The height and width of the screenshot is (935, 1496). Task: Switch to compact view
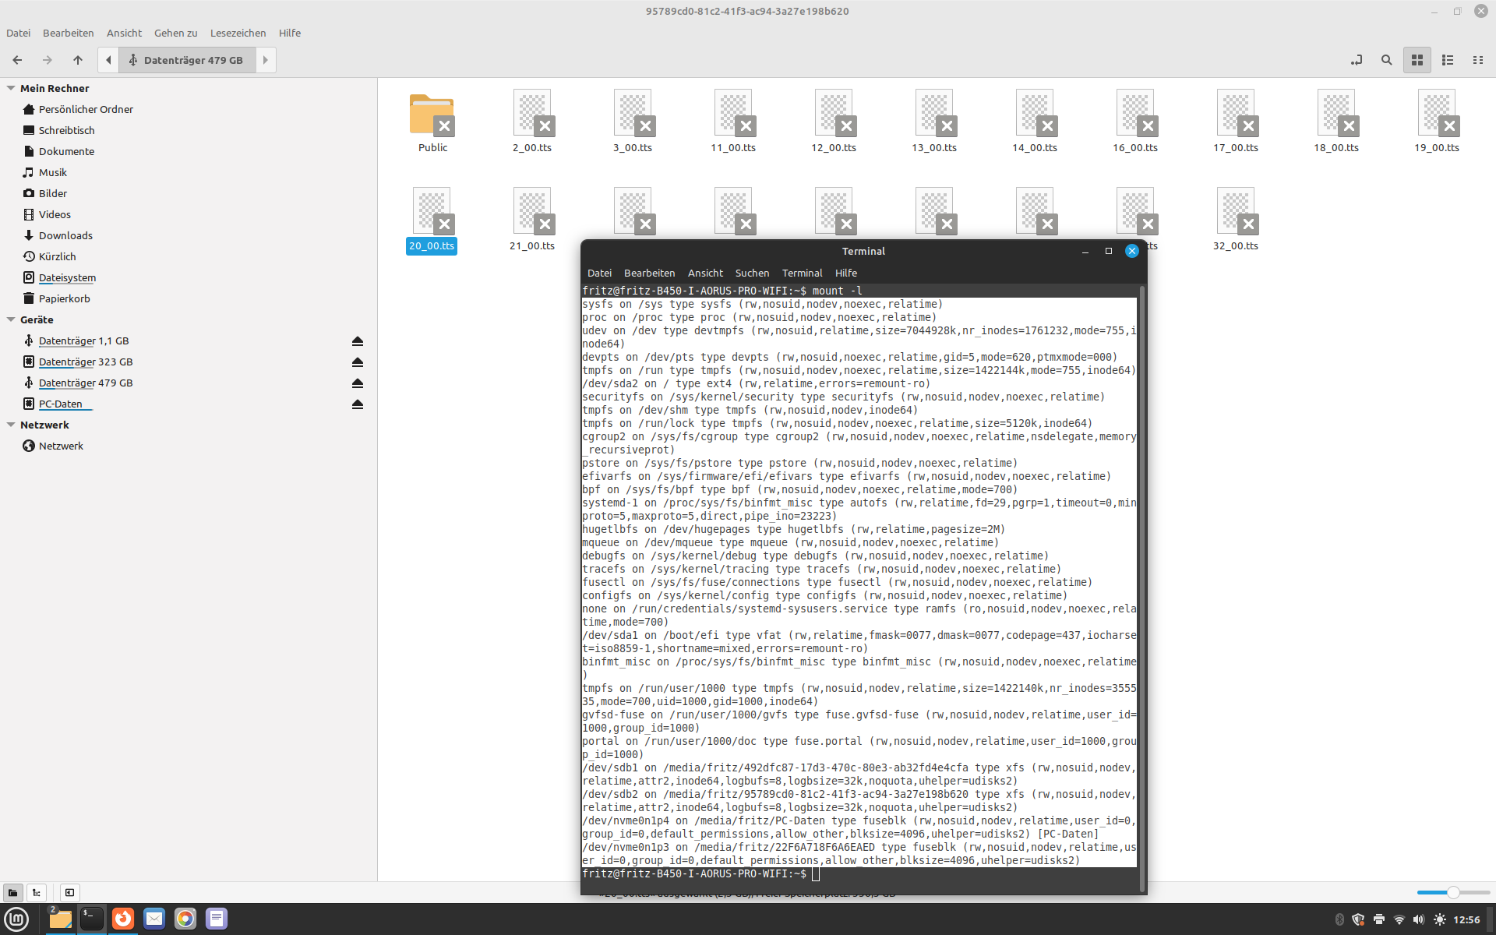[x=1477, y=60]
